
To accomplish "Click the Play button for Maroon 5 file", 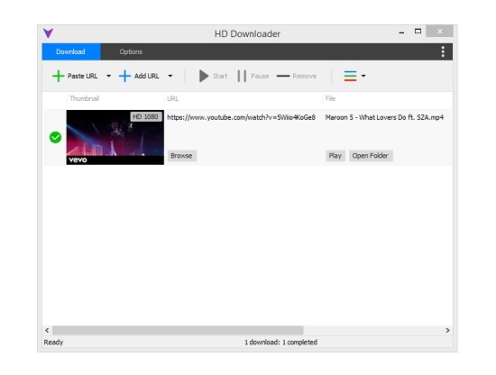I will coord(335,156).
